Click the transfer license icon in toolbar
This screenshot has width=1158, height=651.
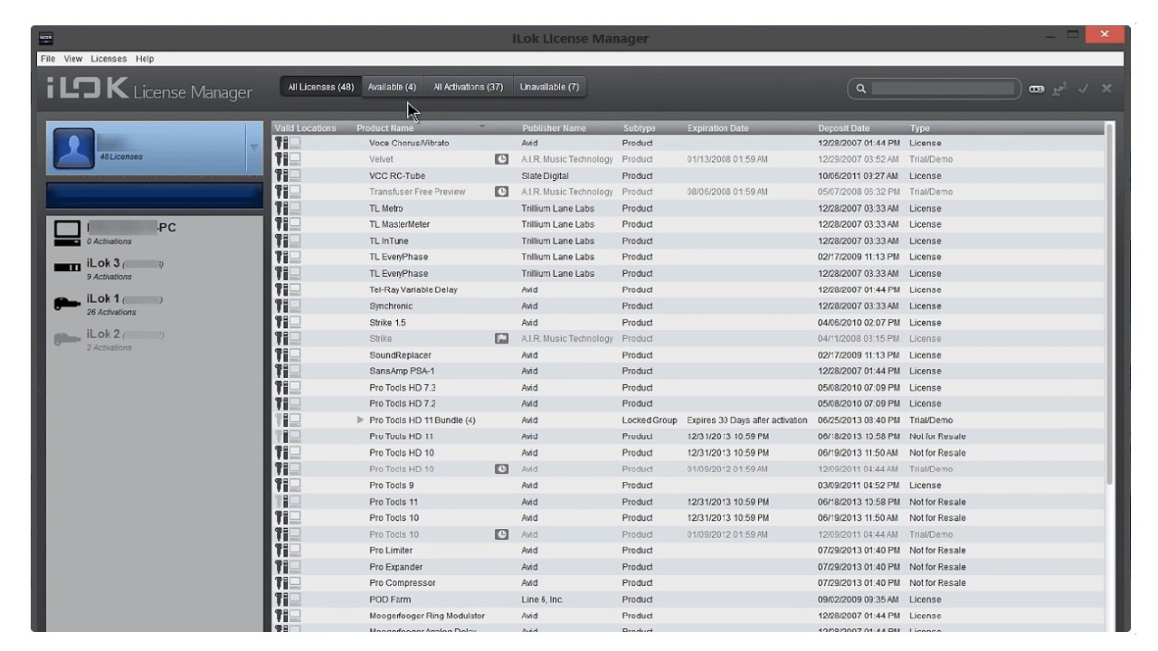tap(1059, 88)
